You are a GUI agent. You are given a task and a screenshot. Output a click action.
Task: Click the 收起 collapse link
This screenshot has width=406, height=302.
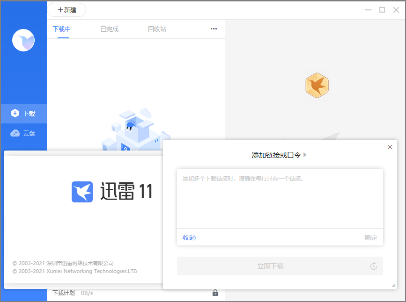[x=189, y=237]
